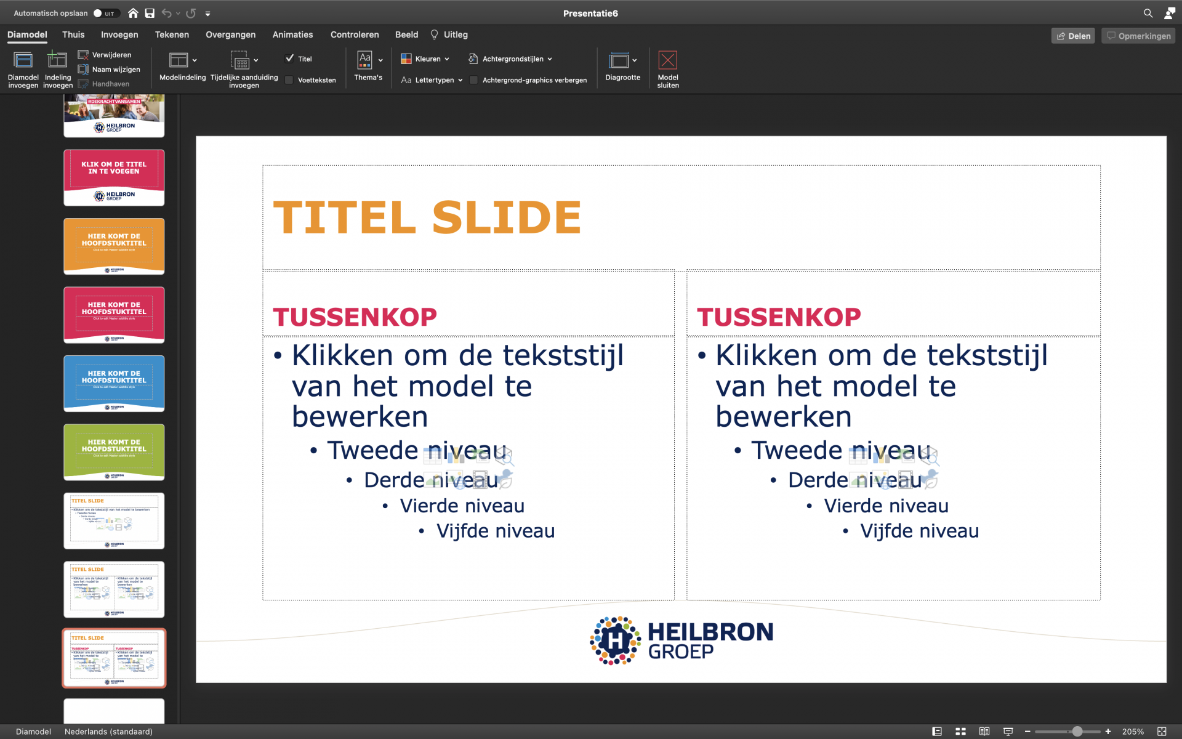The width and height of the screenshot is (1182, 739).
Task: Fit slide to window icon
Action: coord(1162,731)
